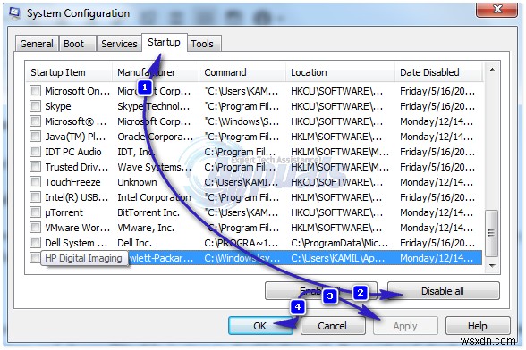Tick the Microsoft On... startup item checkbox
This screenshot has width=526, height=350.
click(35, 91)
